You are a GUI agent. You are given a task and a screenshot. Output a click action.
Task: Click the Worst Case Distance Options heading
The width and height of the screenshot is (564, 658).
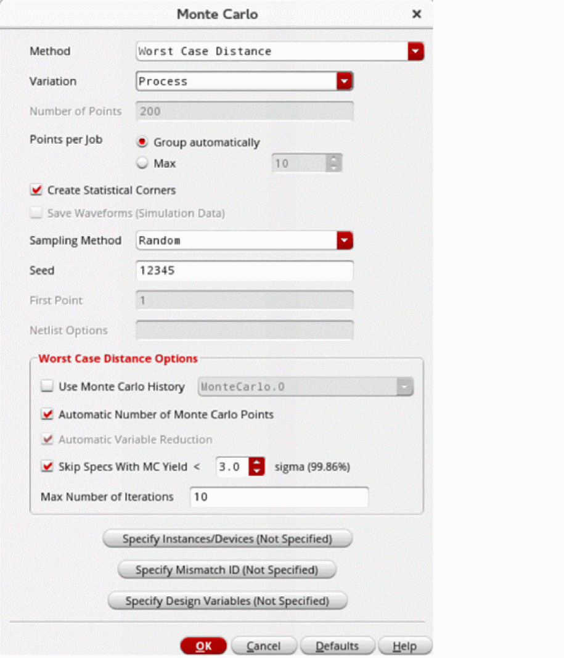click(x=118, y=358)
